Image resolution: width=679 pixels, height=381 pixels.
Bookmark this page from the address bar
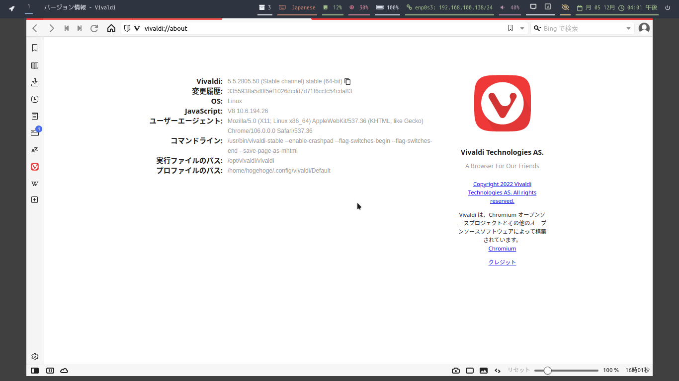[510, 28]
